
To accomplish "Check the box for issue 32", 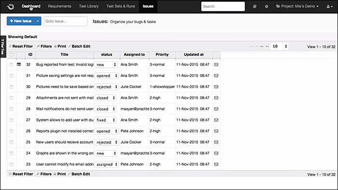I will 12,65.
